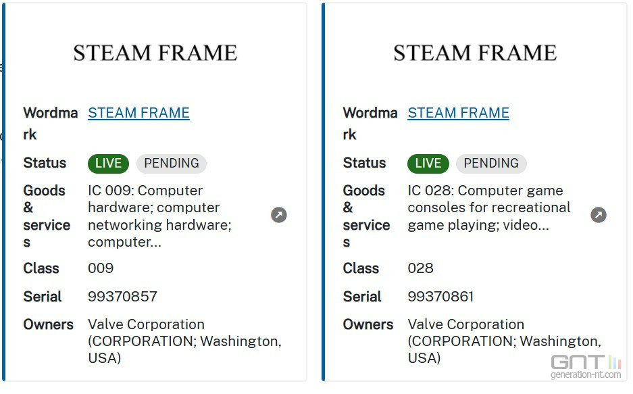The height and width of the screenshot is (394, 633).
Task: Open the STEAM FRAME wordmark link, serial 99370857
Action: (139, 113)
